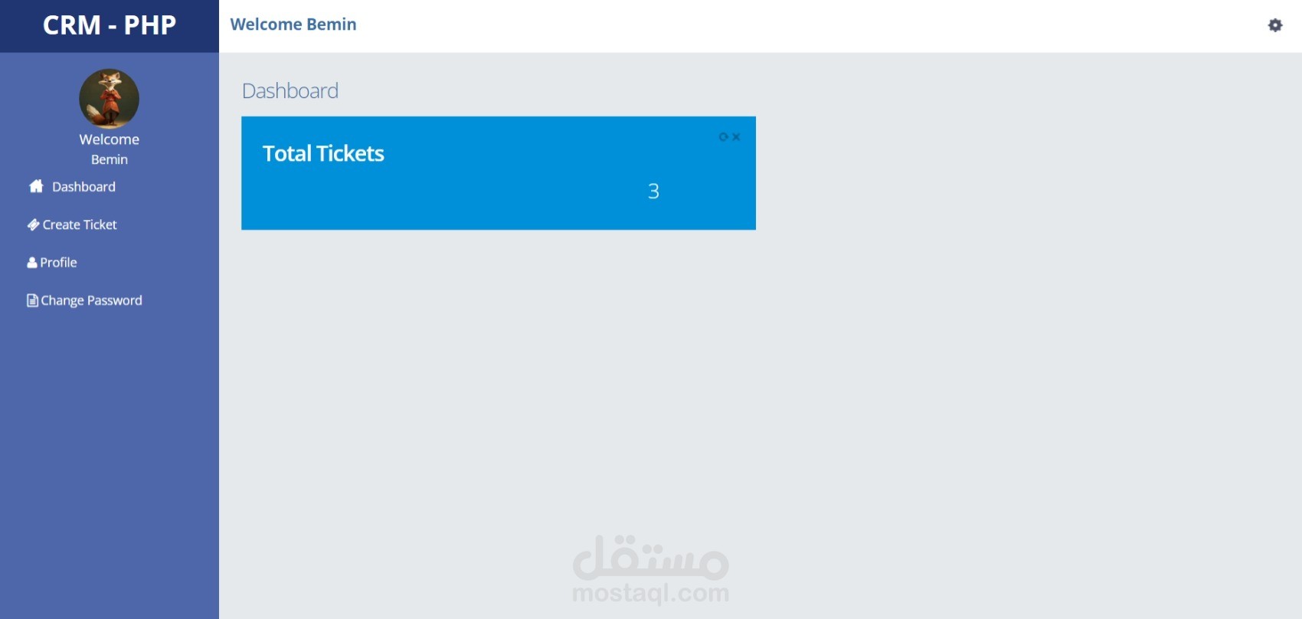This screenshot has width=1302, height=619.
Task: Click the Bemin username in sidebar
Action: [x=109, y=159]
